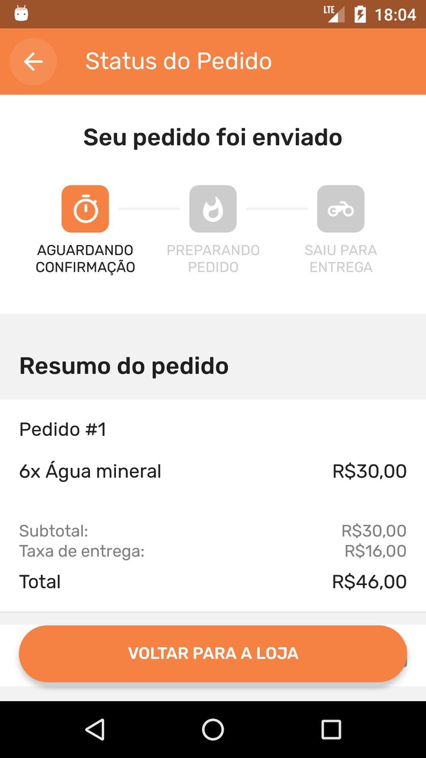Tap Taxa de entrega label
This screenshot has width=426, height=758.
click(x=82, y=551)
